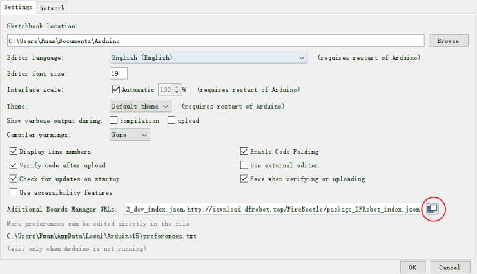Confirm preferences with OK button
This screenshot has width=477, height=274.
pos(413,268)
